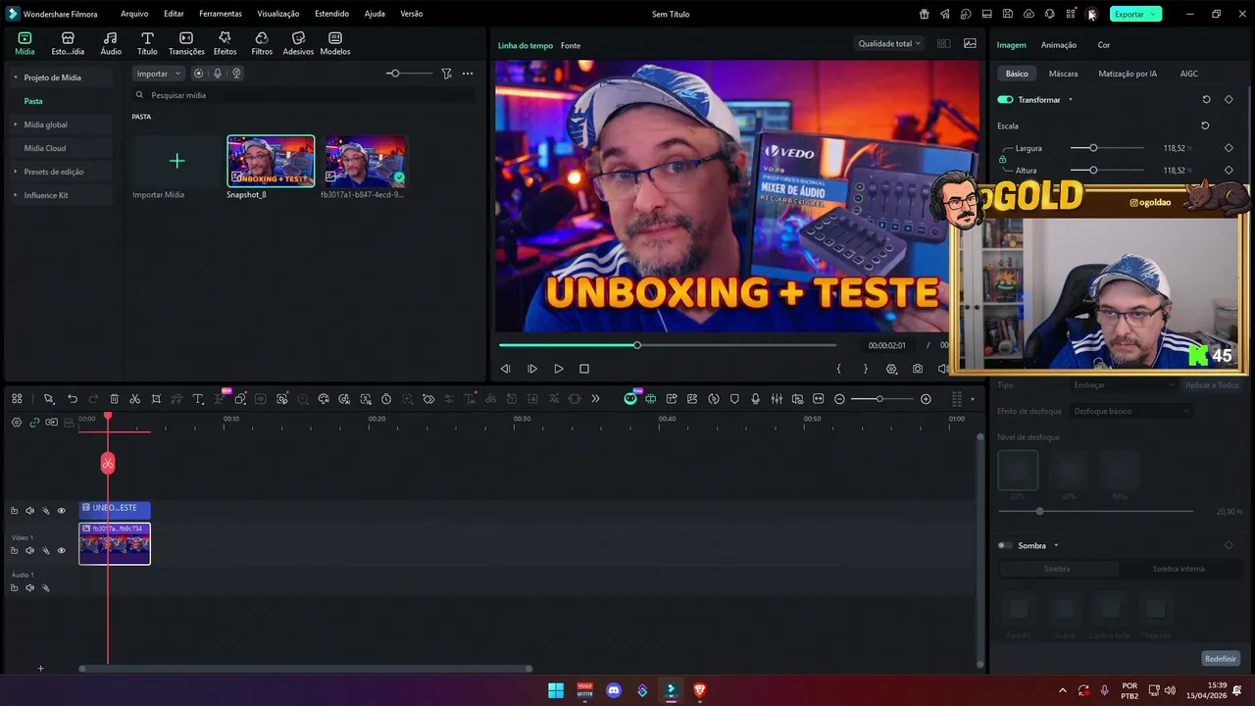The width and height of the screenshot is (1255, 706).
Task: Expand the Presets de edição item
Action: coord(15,172)
